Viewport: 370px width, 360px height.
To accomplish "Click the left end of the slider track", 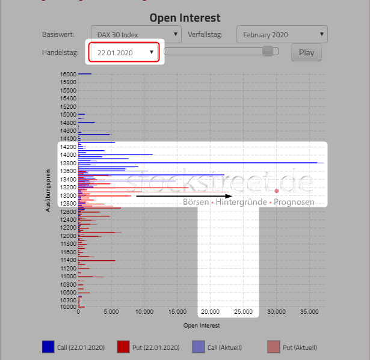I will 167,52.
